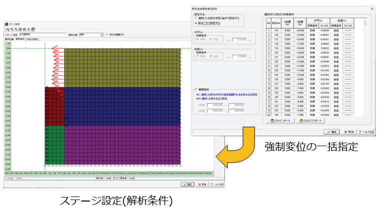381x212 pixels.
Task: Open ヘルプ in constraint dialog
Action: [x=365, y=132]
